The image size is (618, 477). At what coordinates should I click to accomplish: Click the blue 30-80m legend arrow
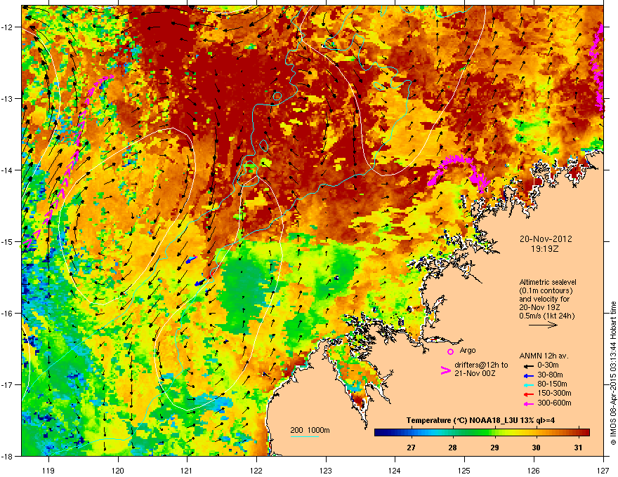(x=527, y=375)
